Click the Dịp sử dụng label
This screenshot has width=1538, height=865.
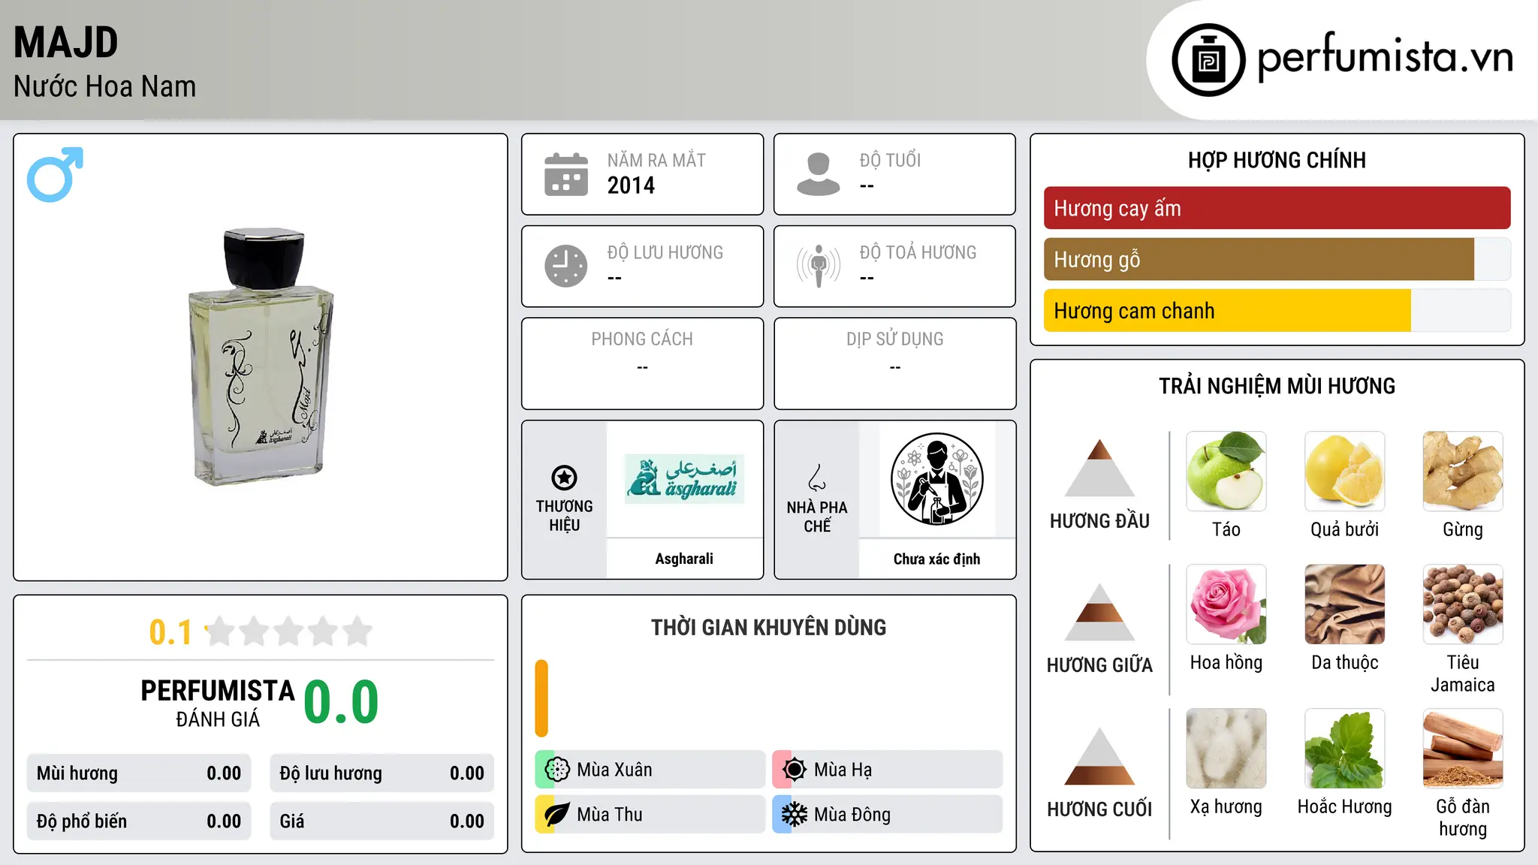(x=894, y=339)
